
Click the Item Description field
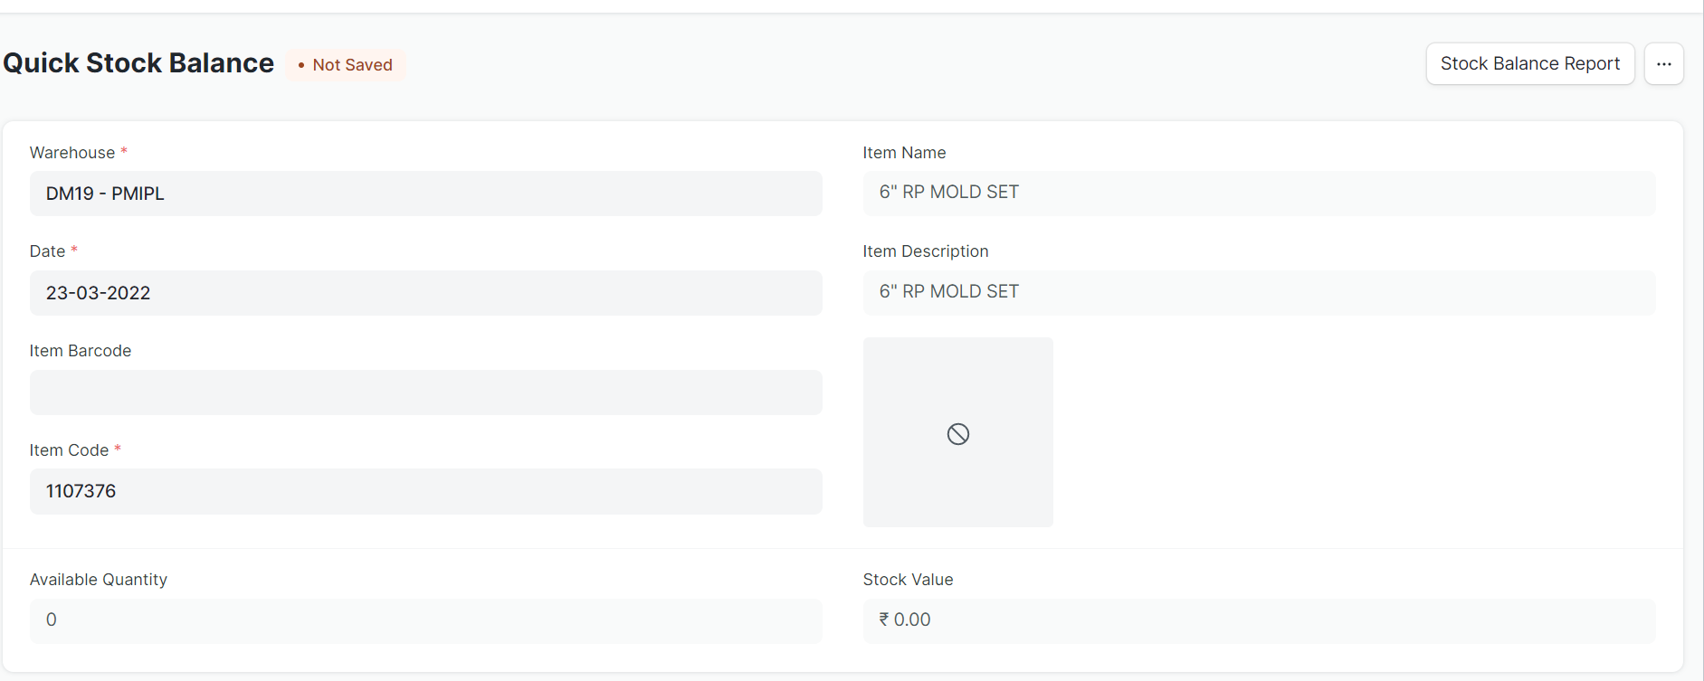pos(1259,291)
